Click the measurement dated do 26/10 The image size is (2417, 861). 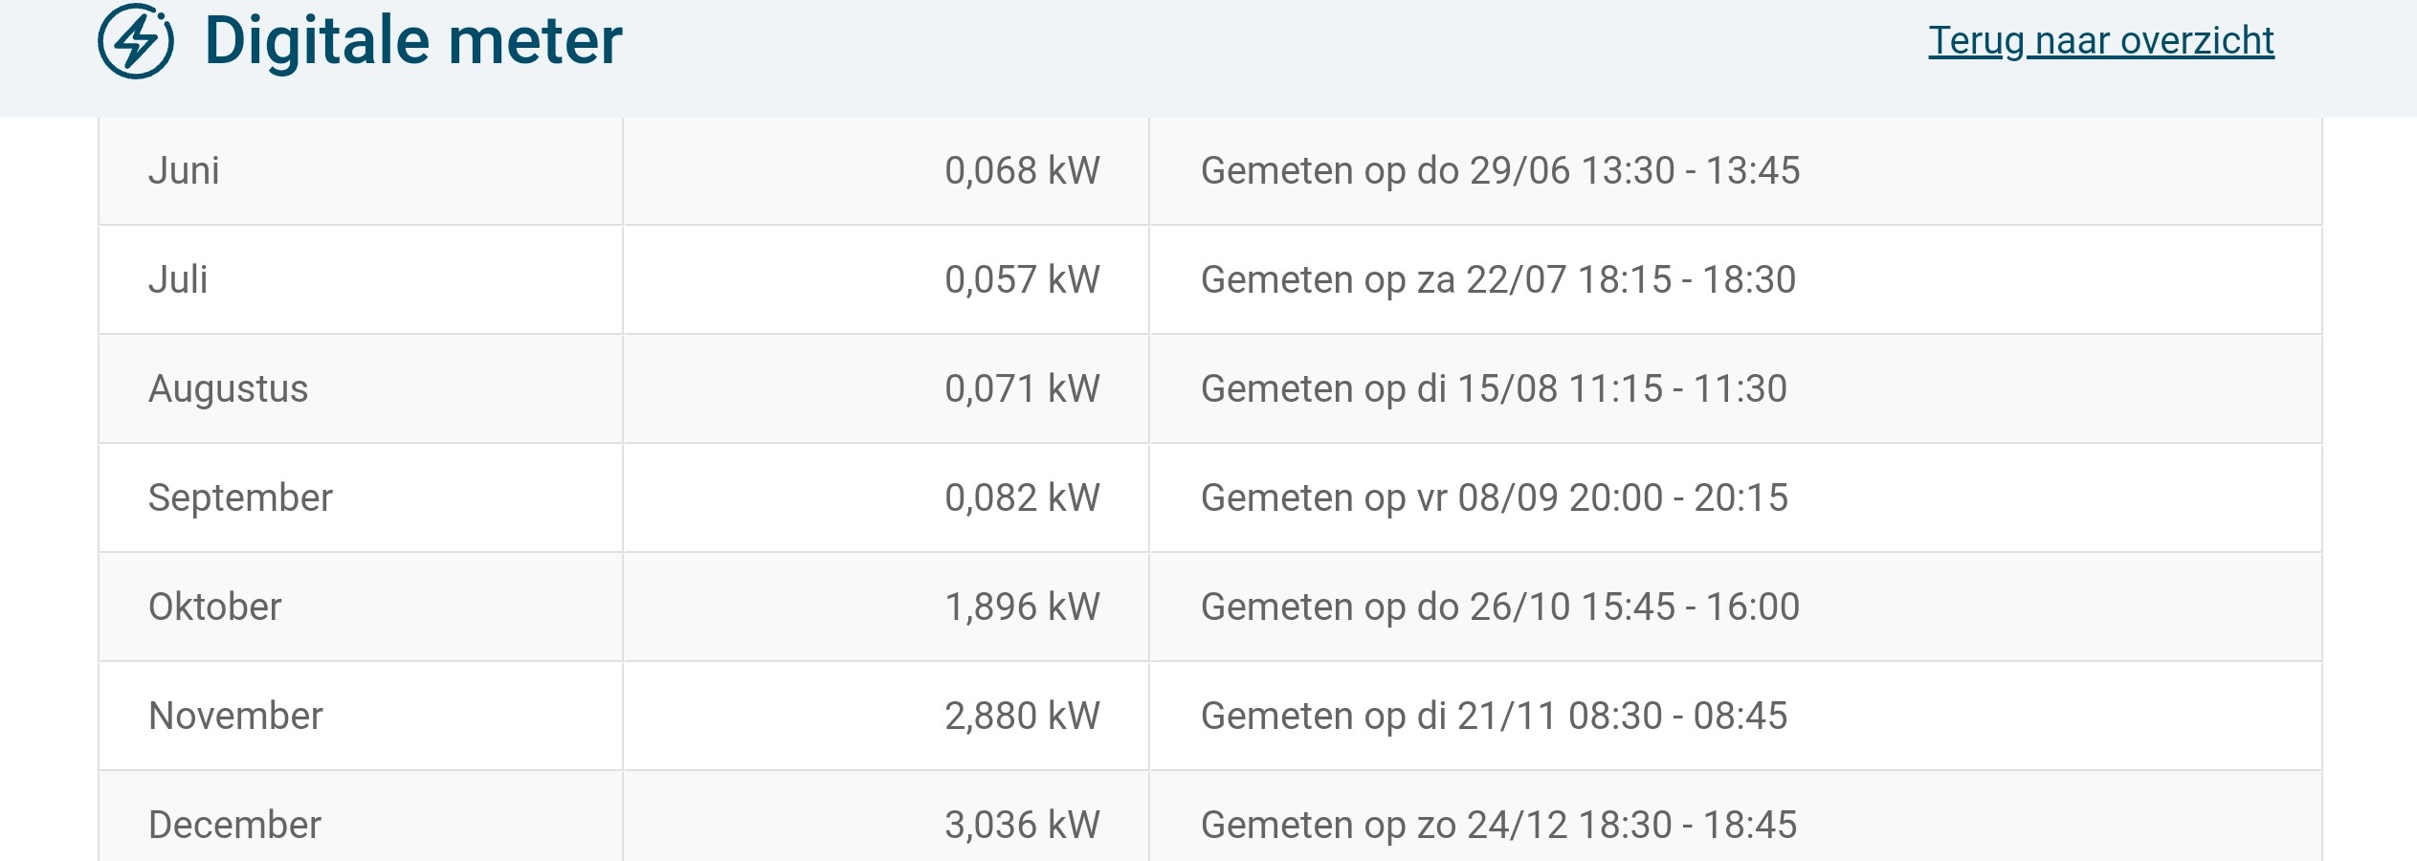tap(1499, 607)
